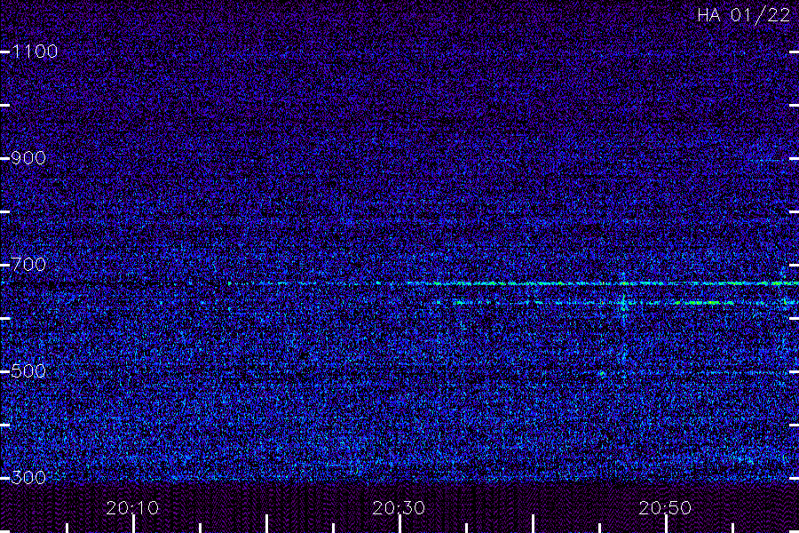Click the 20:50 time axis label
This screenshot has height=533, width=799.
click(x=665, y=508)
